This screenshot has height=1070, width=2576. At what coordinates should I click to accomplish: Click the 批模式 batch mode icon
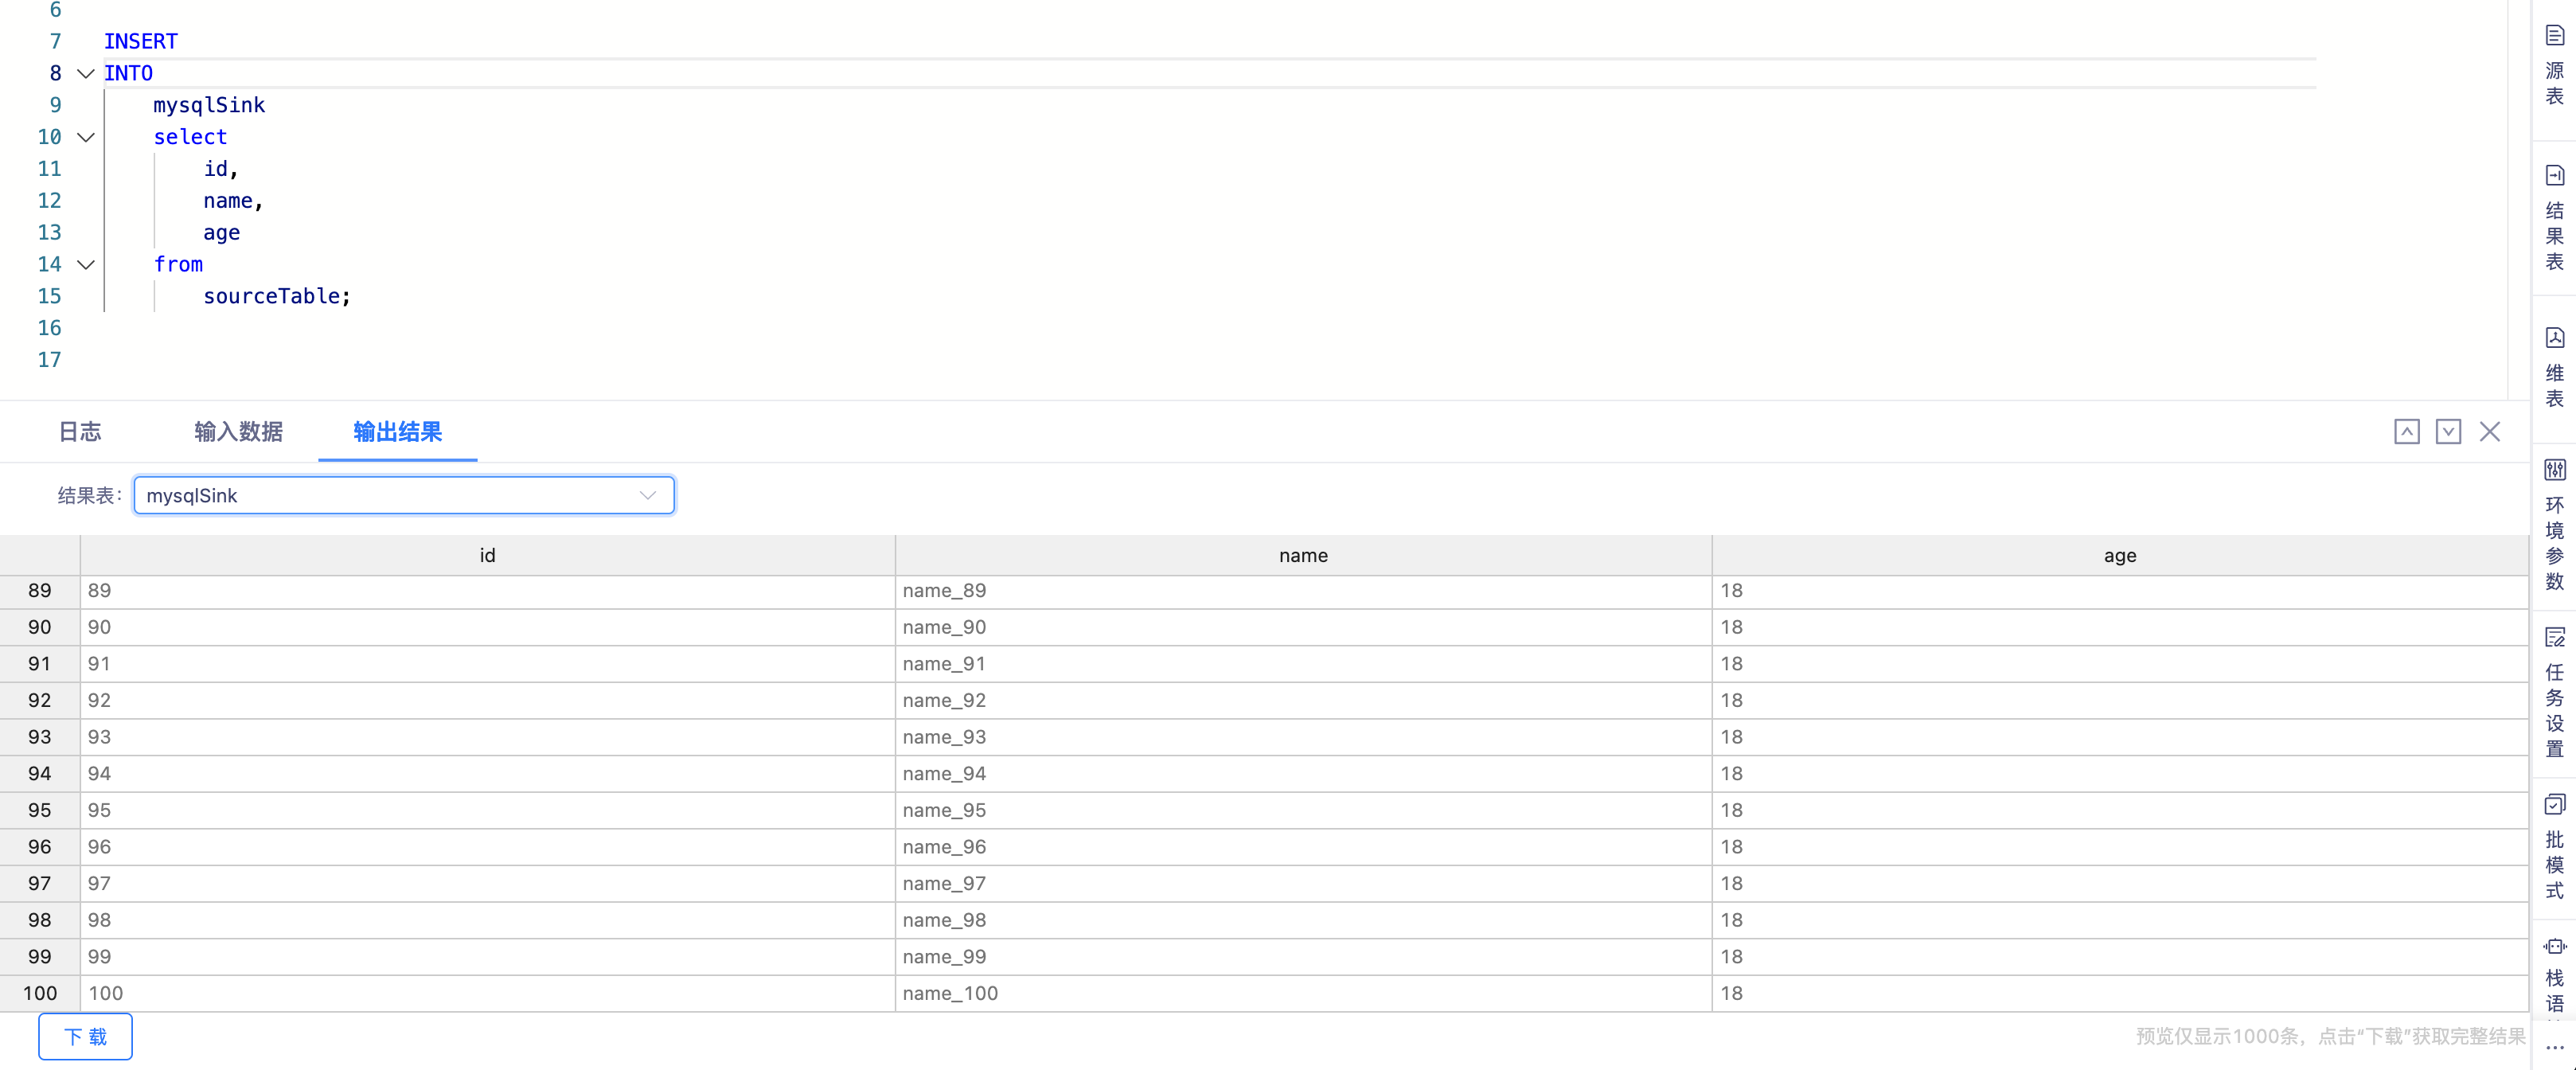point(2554,805)
